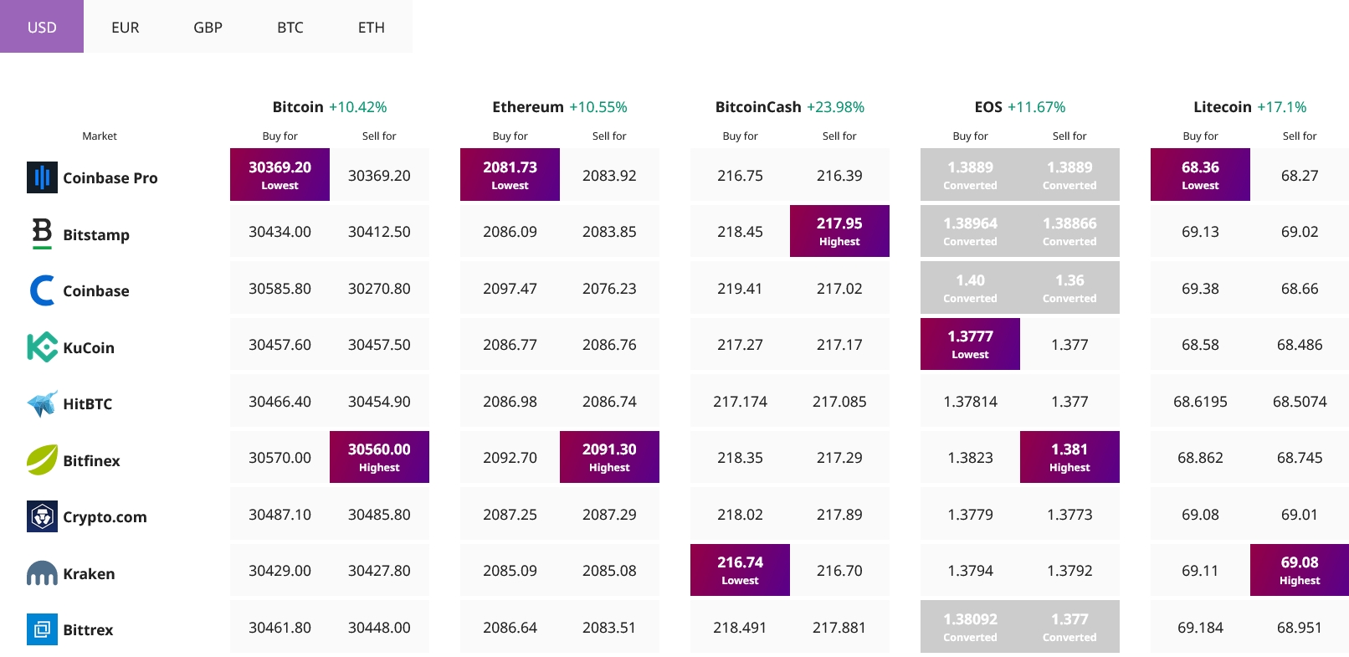This screenshot has height=657, width=1349.
Task: Click Coinbase Ethereum buy price 2097.47
Action: tap(510, 288)
